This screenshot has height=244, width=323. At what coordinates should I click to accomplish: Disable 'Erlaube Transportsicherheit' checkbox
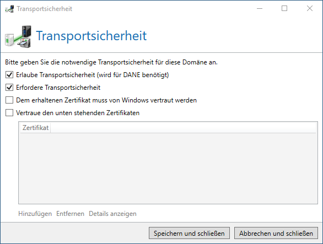coord(9,75)
